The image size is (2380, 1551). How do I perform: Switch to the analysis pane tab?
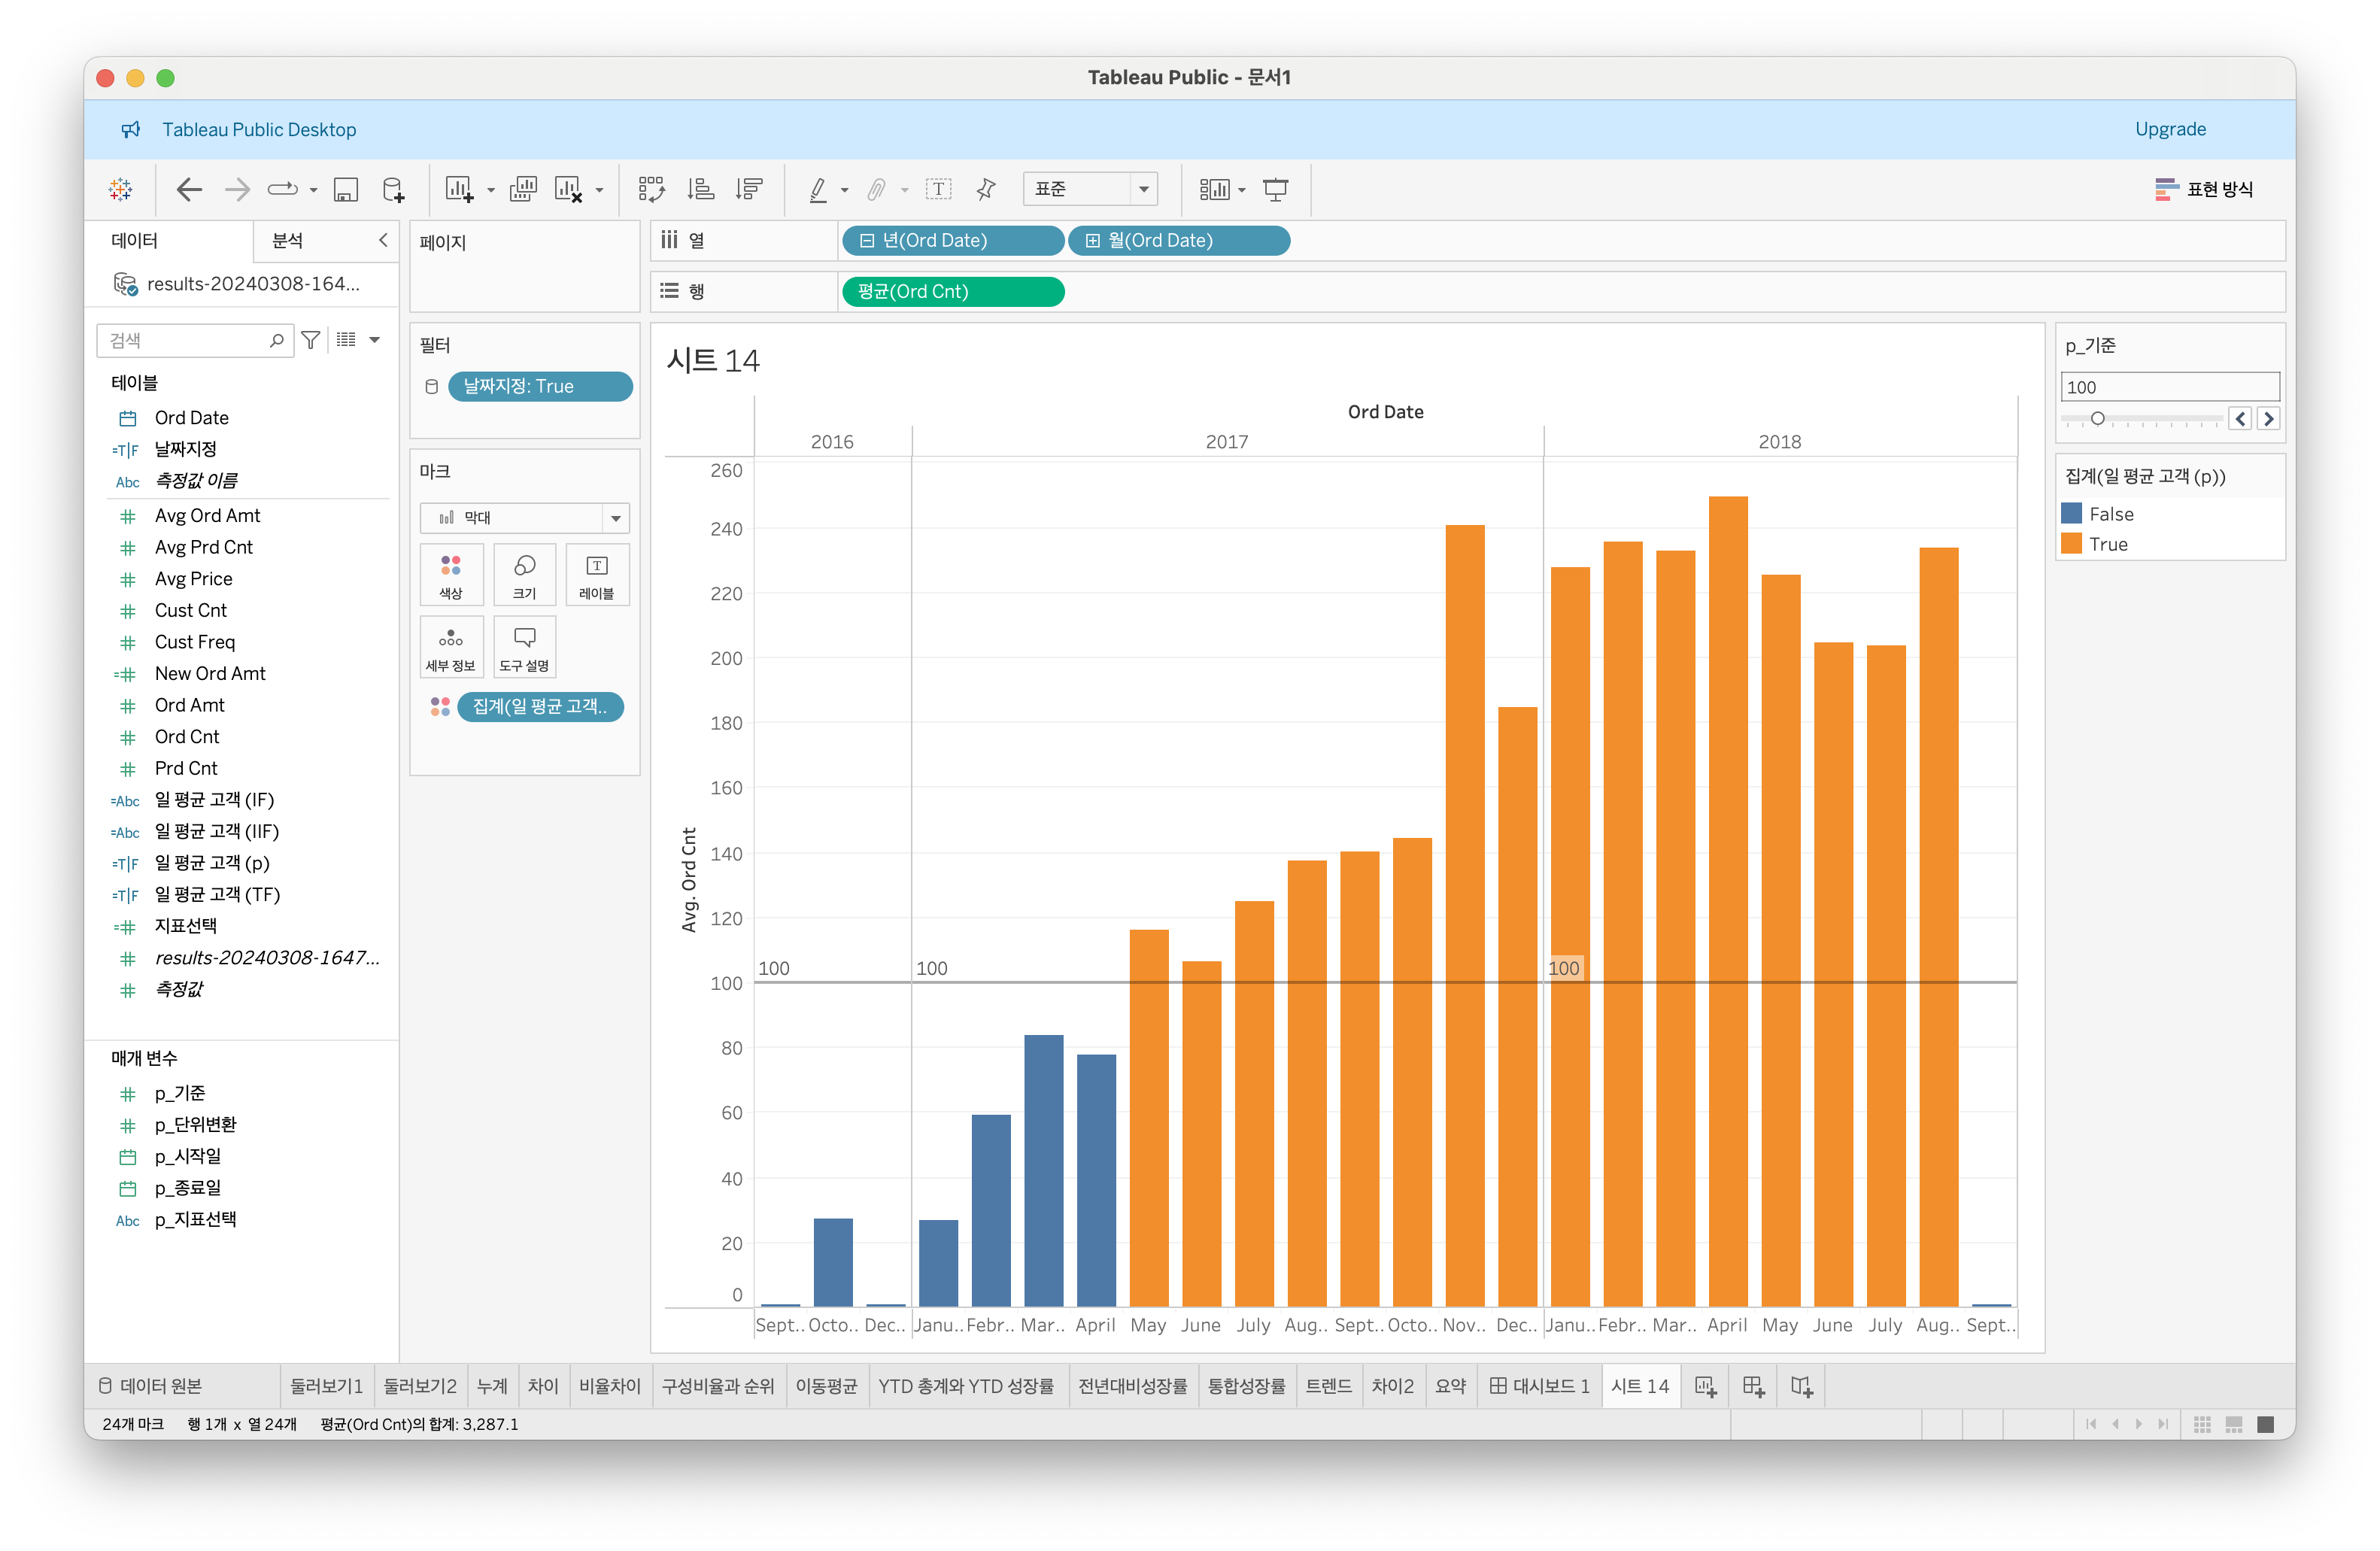[288, 240]
